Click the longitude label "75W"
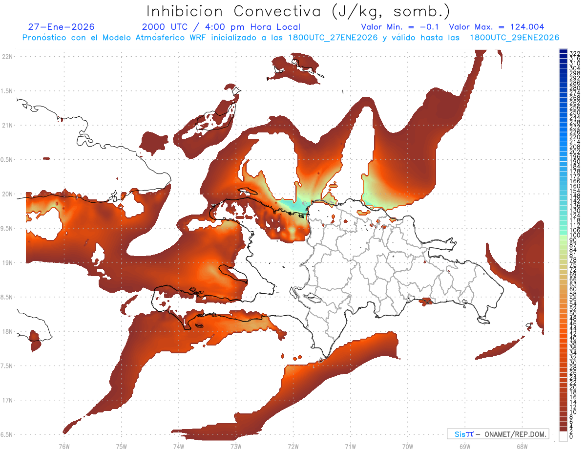This screenshot has width=586, height=453. [x=121, y=446]
